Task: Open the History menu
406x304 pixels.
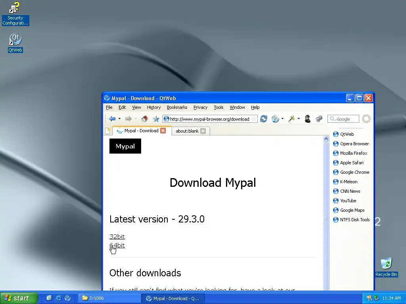Action: click(x=154, y=107)
